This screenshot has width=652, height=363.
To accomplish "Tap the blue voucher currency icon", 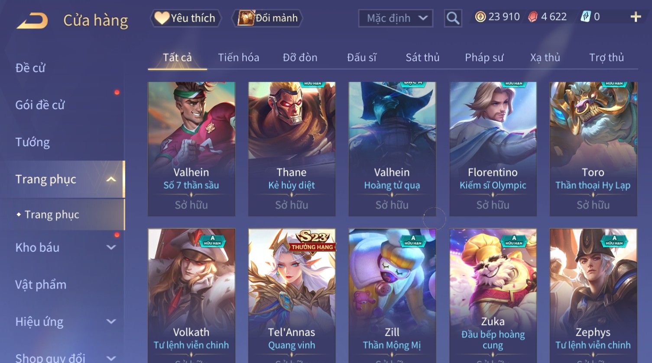I will (x=585, y=17).
